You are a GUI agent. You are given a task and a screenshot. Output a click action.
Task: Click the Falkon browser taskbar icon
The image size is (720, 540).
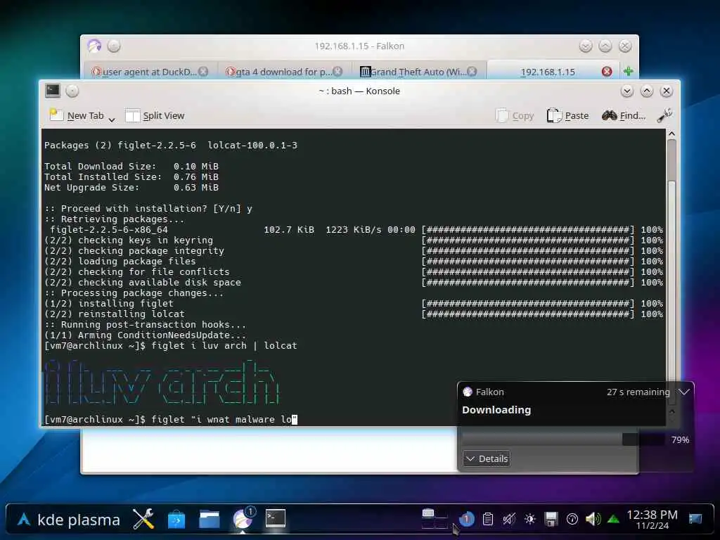click(243, 520)
